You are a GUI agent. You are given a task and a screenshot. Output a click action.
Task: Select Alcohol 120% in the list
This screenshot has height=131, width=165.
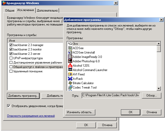[x=112, y=66]
